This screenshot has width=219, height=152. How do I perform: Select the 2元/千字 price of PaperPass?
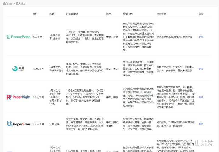coord(37,37)
